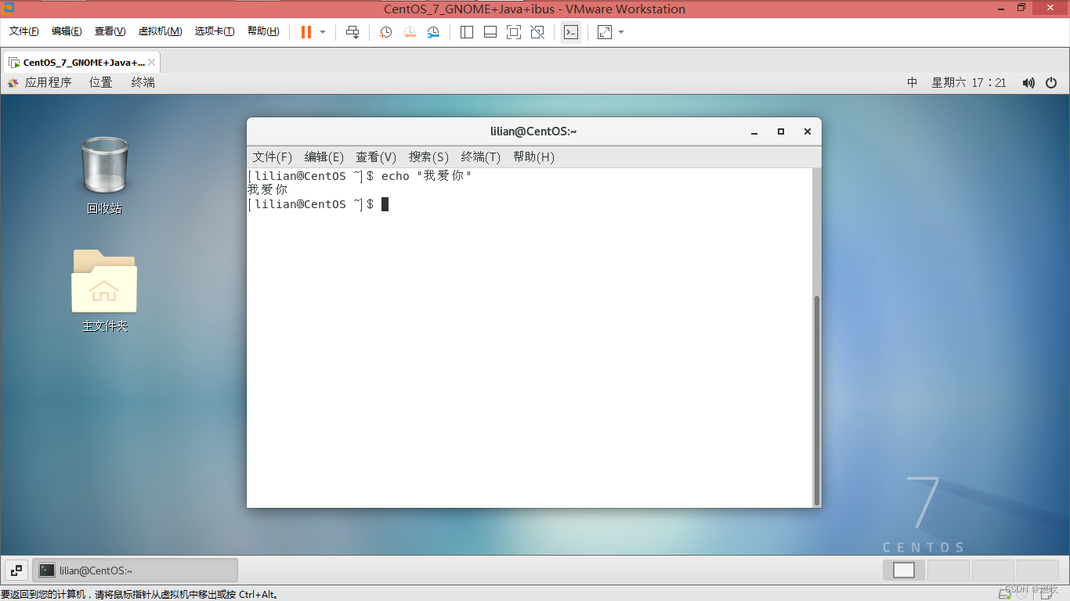The image size is (1070, 601).
Task: Switch to the fourth workspace in switcher
Action: (x=1037, y=570)
